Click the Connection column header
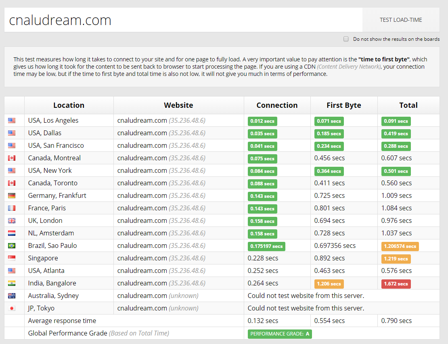This screenshot has width=448, height=344. coord(277,105)
